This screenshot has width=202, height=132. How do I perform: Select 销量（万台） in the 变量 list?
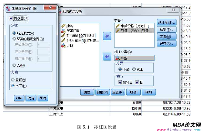click(x=134, y=31)
